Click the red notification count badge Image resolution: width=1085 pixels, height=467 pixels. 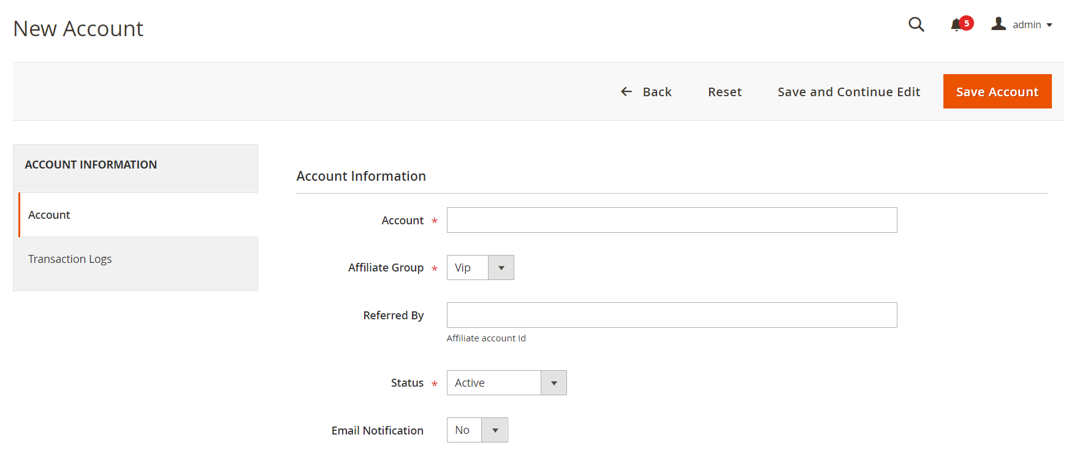(x=967, y=23)
